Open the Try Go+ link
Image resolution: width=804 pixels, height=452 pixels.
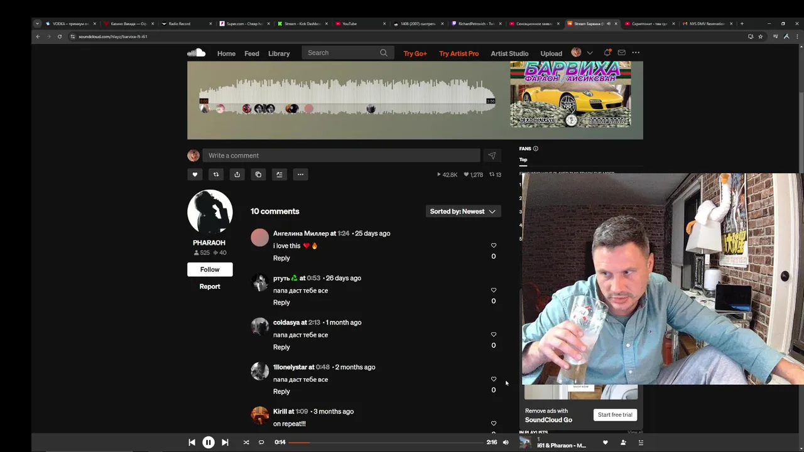(x=415, y=53)
